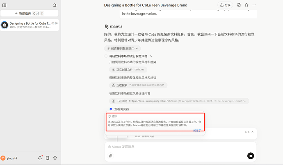Stop the running task button

point(251,156)
